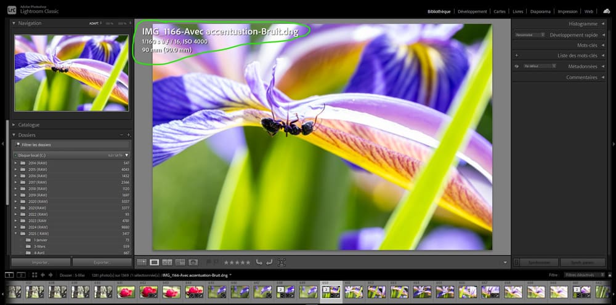Set the flag as picked in toolbar
616x305 pixels.
(208, 262)
